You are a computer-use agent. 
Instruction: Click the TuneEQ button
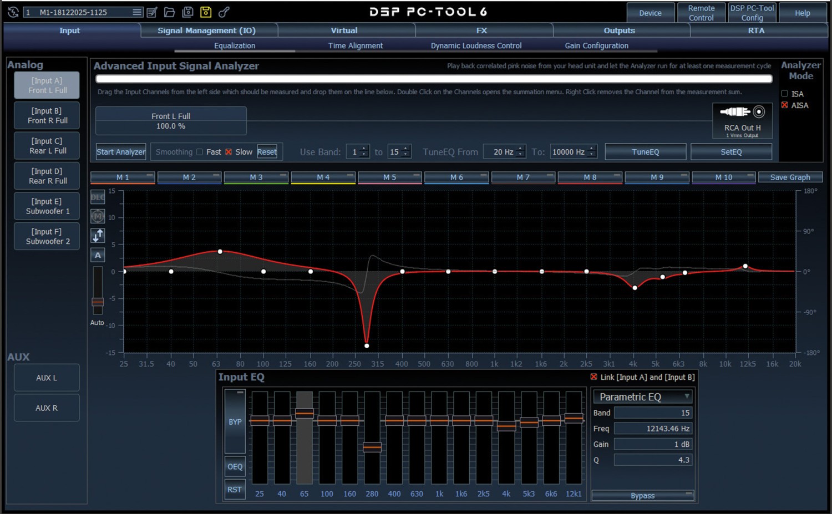(645, 152)
